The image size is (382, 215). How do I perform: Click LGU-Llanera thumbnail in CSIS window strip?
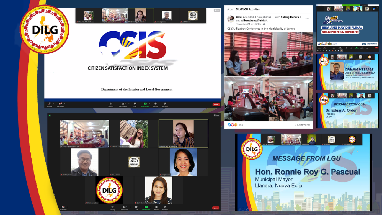(x=115, y=16)
